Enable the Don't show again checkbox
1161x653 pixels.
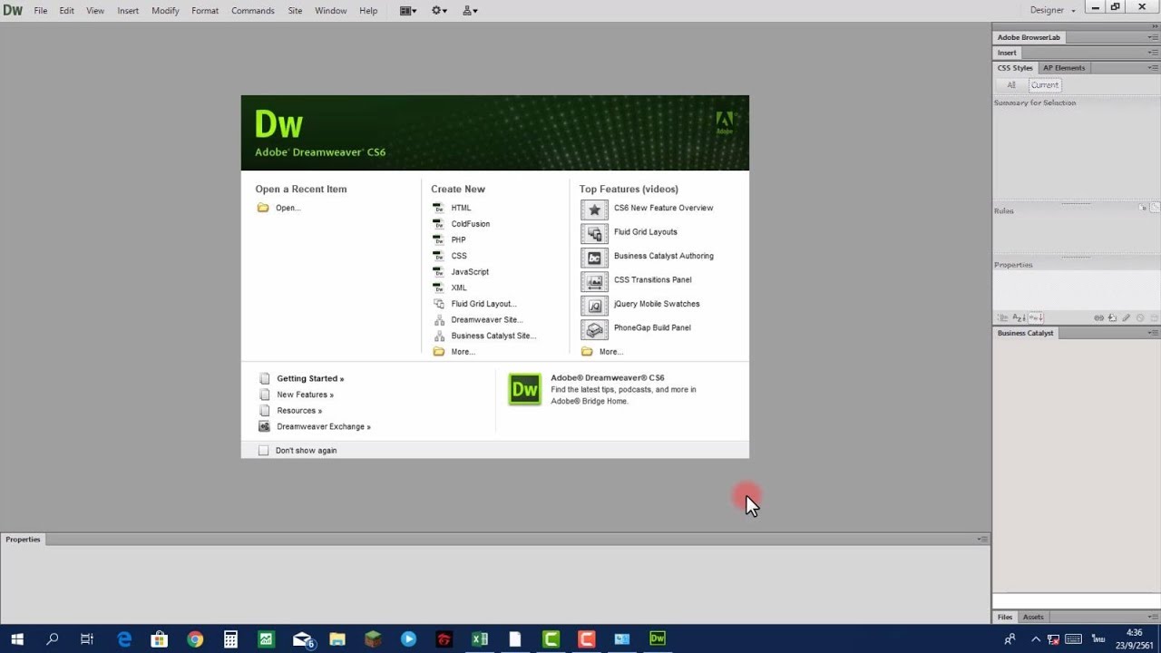pyautogui.click(x=264, y=450)
